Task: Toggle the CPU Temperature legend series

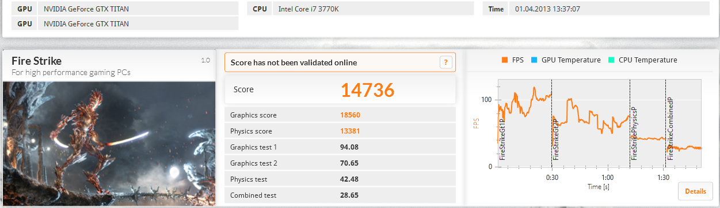Action: (643, 60)
